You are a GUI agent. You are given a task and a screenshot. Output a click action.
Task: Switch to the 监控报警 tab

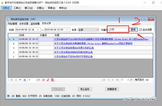[35, 24]
